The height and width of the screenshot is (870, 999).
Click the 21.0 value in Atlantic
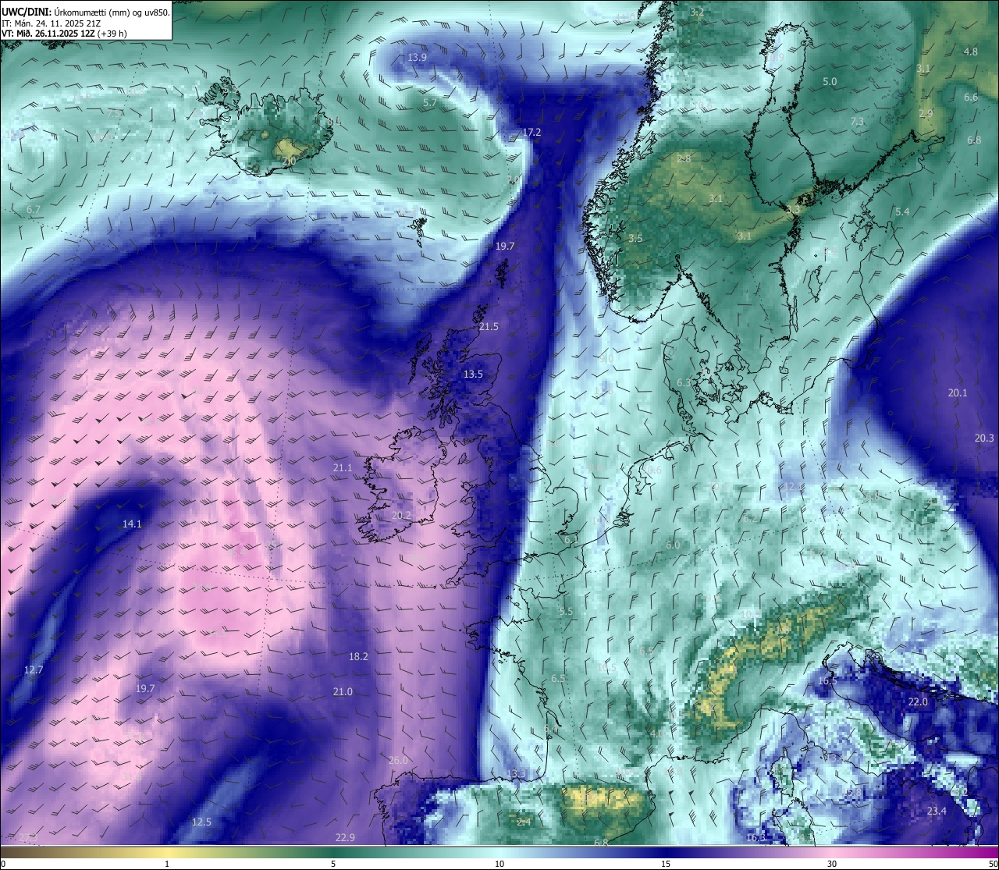(x=343, y=692)
